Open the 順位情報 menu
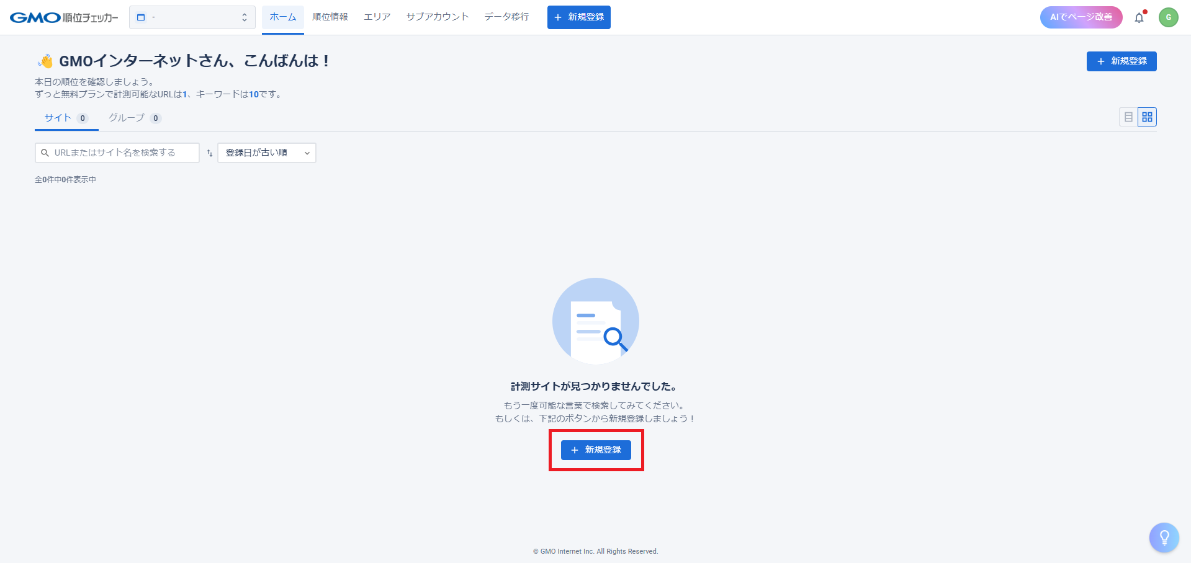 click(x=330, y=17)
